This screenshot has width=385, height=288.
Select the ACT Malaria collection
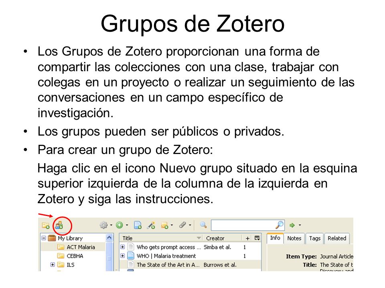click(x=74, y=247)
